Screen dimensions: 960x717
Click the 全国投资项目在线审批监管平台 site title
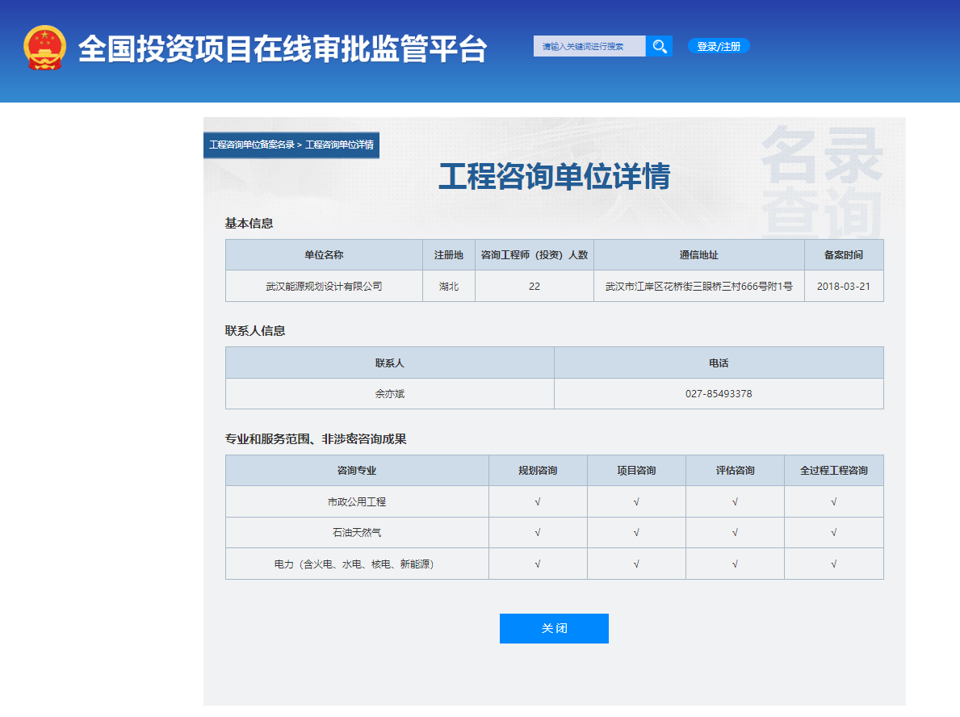pos(283,49)
